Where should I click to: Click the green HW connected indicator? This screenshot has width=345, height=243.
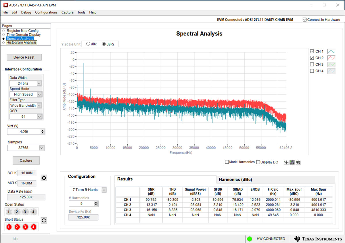(x=250, y=239)
